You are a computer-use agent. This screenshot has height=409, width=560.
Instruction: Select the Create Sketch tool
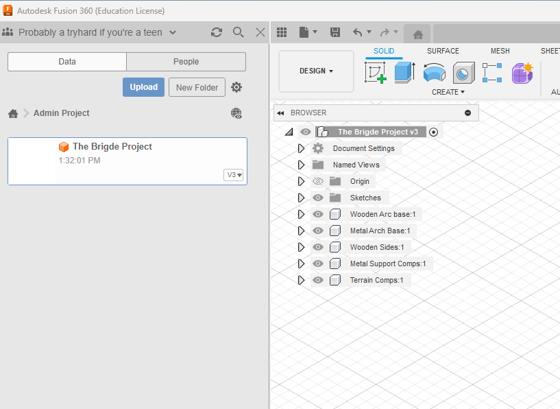coord(376,72)
